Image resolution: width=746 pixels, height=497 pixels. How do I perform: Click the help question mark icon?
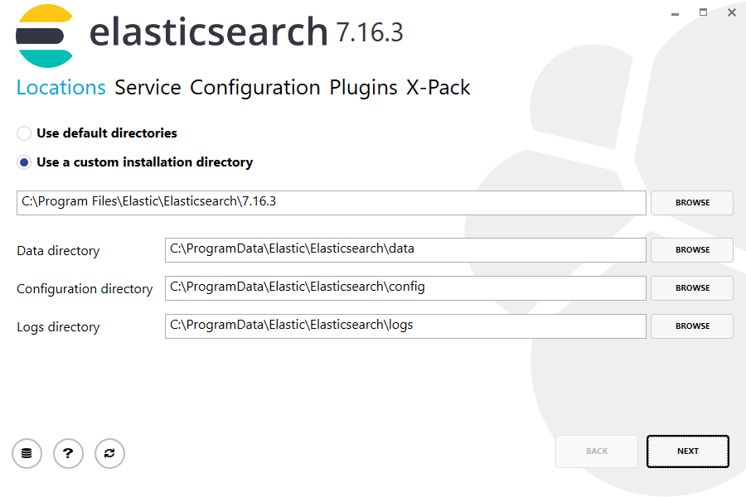[68, 453]
